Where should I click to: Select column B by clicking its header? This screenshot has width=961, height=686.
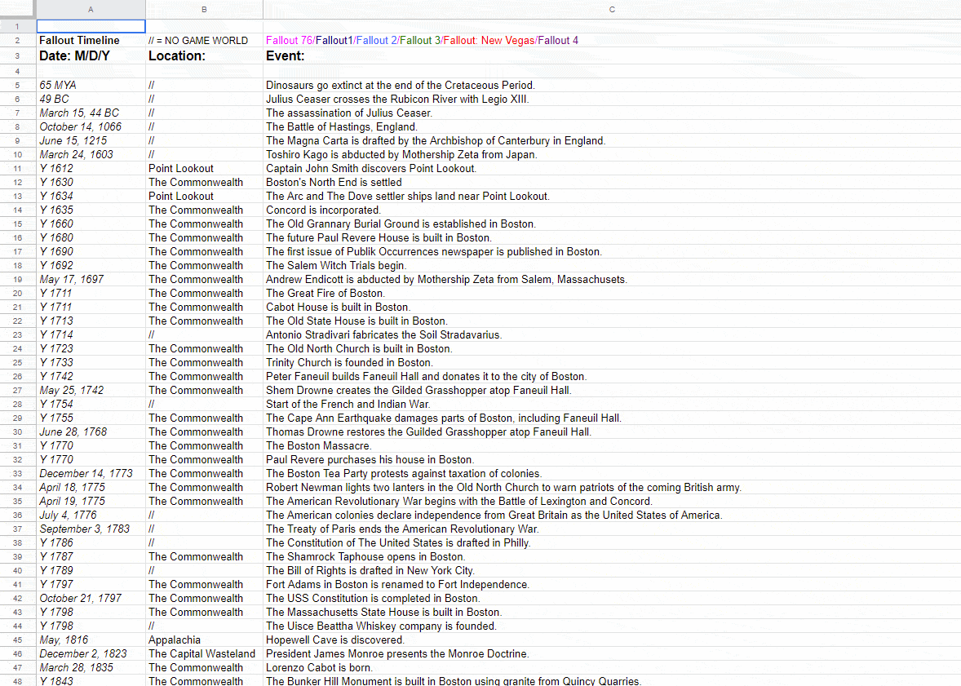point(203,9)
